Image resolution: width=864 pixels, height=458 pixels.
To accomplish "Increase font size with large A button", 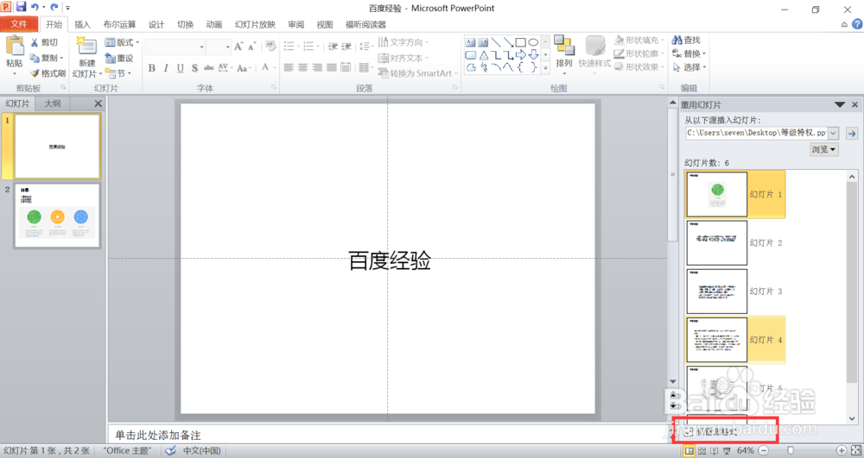I will point(238,47).
